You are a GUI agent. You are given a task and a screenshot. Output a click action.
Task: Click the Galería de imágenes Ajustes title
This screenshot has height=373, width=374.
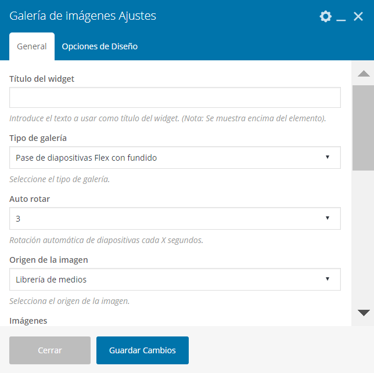83,16
